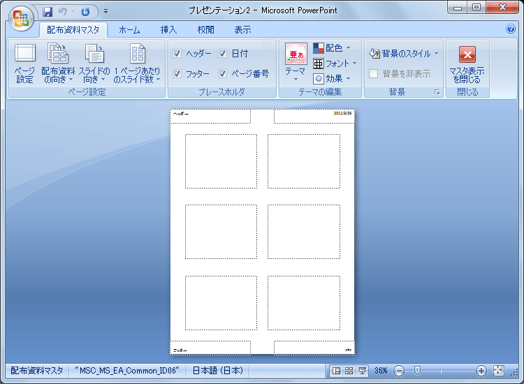Switch to Normal view in status bar
The image size is (524, 384).
(336, 371)
